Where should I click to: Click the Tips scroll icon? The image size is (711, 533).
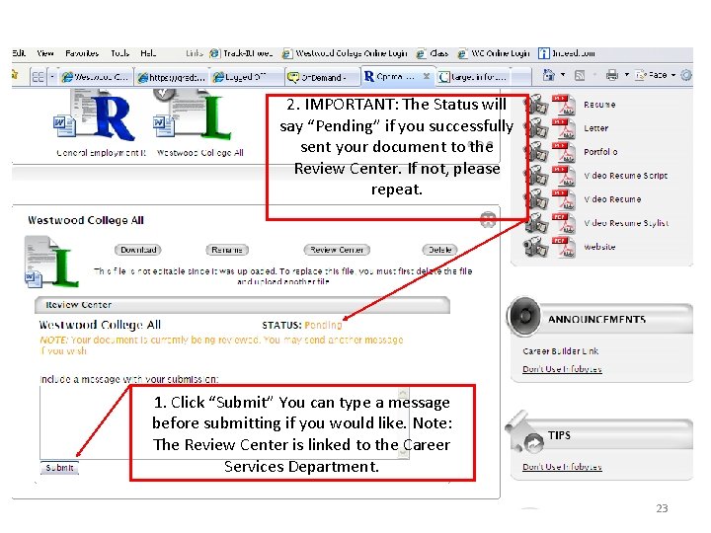524,432
